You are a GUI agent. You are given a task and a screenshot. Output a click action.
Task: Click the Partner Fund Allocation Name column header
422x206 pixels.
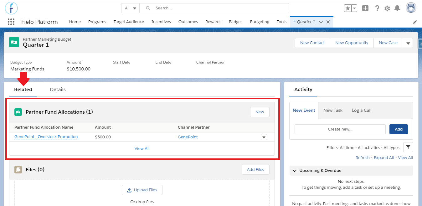pos(44,127)
